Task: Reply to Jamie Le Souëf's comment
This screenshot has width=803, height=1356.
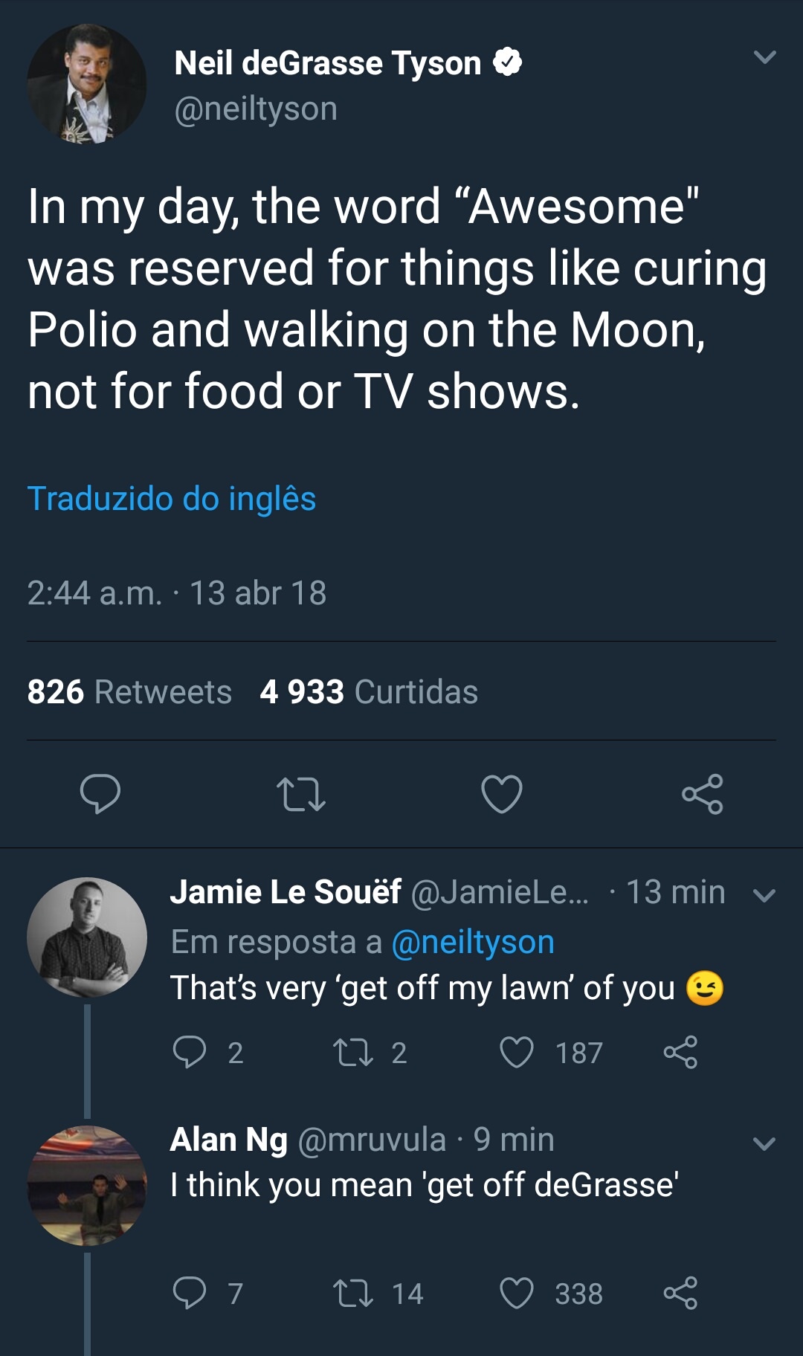Action: (x=190, y=1052)
